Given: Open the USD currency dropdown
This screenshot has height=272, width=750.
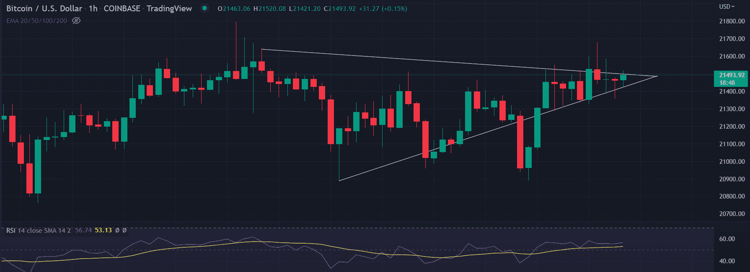Looking at the screenshot, I should (727, 7).
